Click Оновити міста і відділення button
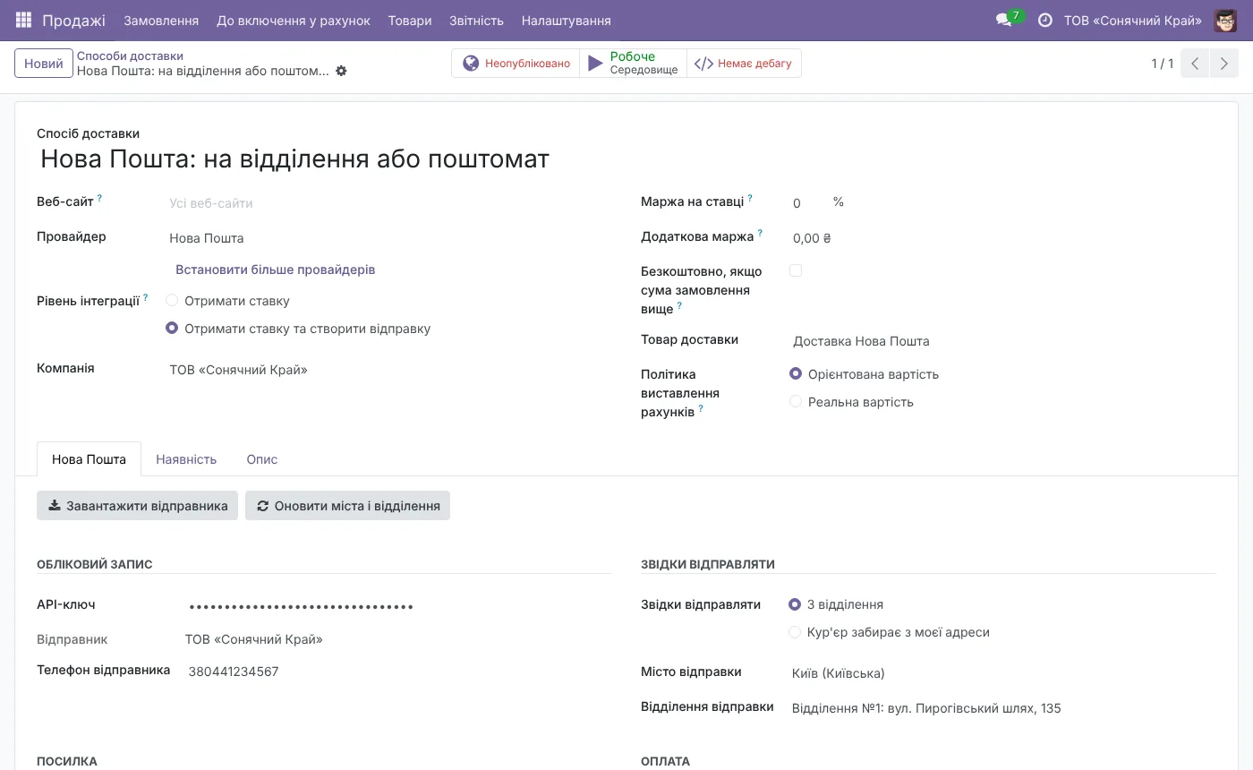This screenshot has height=770, width=1253. point(347,506)
